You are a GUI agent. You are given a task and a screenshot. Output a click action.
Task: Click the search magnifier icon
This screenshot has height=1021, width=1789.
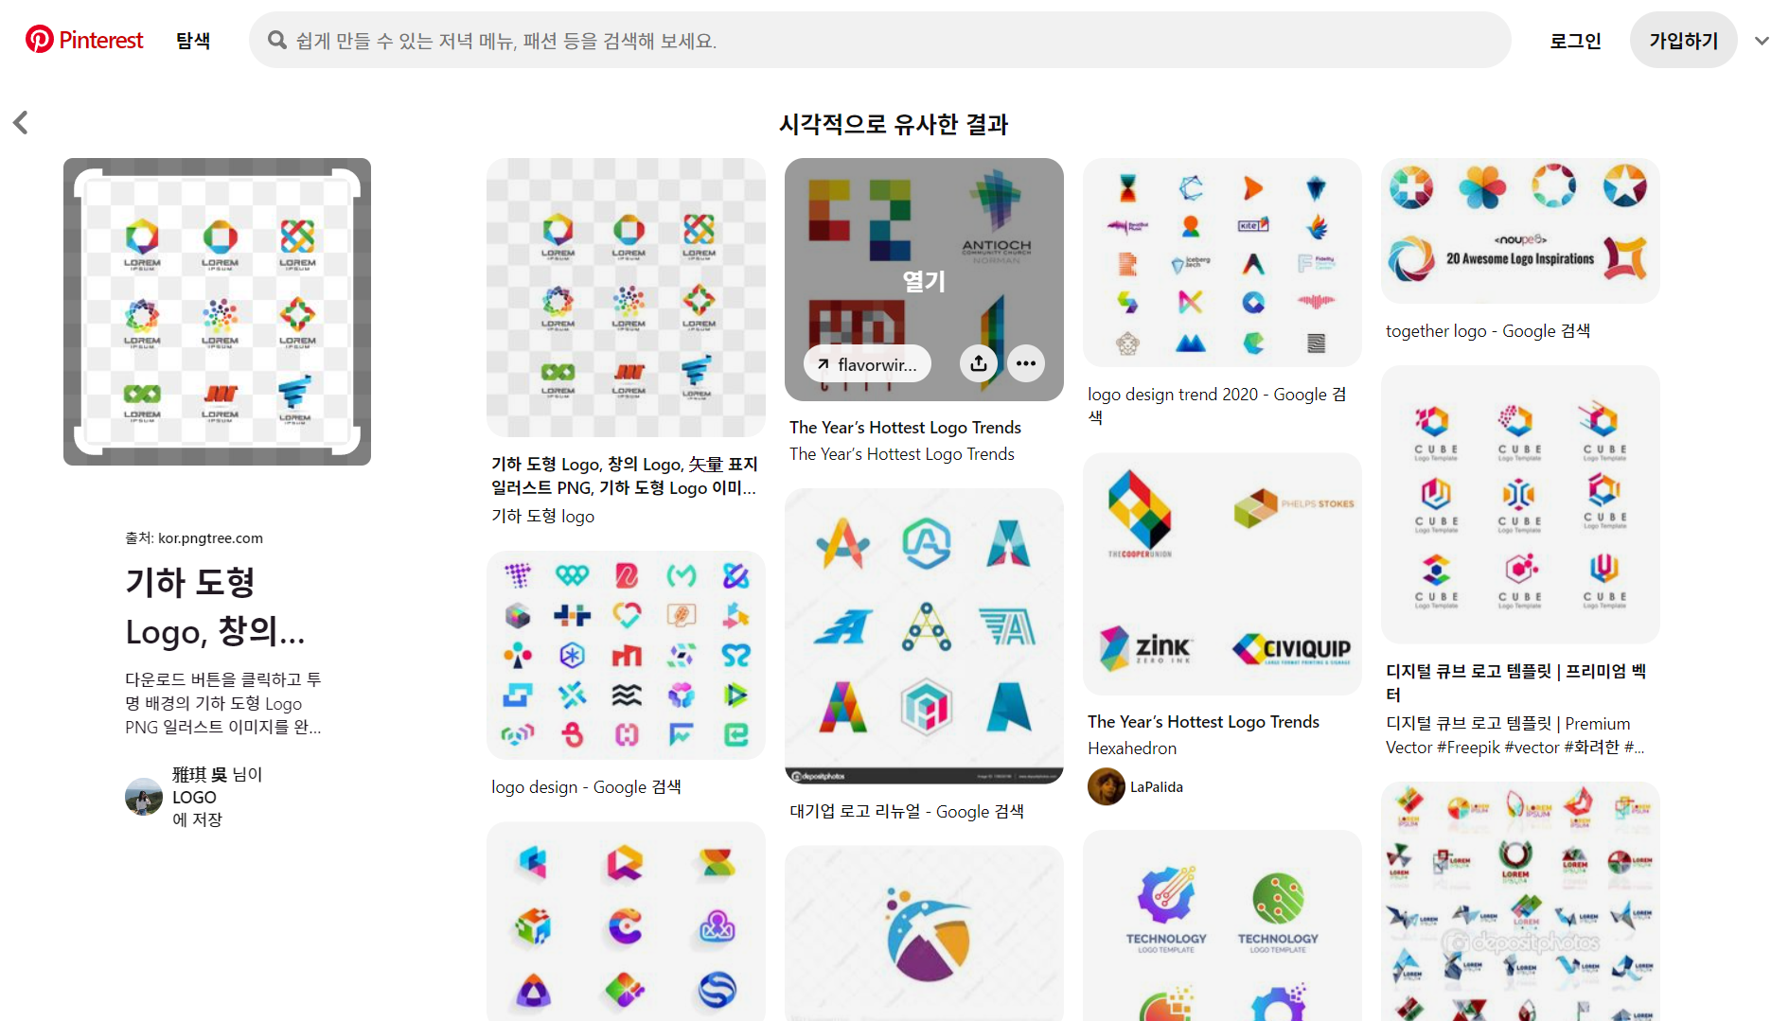[x=276, y=40]
